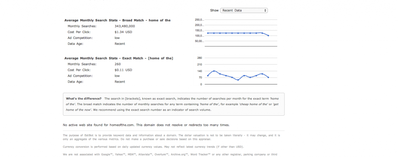Click the What's the difference? heading
398x157 pixels.
click(x=84, y=99)
